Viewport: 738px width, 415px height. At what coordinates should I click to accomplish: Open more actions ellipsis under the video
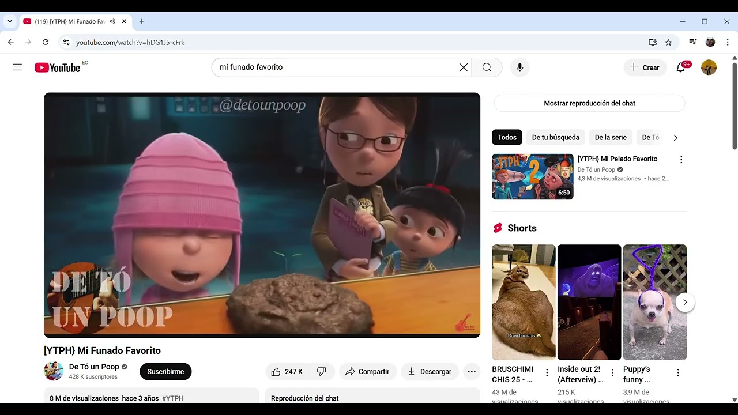tap(472, 372)
